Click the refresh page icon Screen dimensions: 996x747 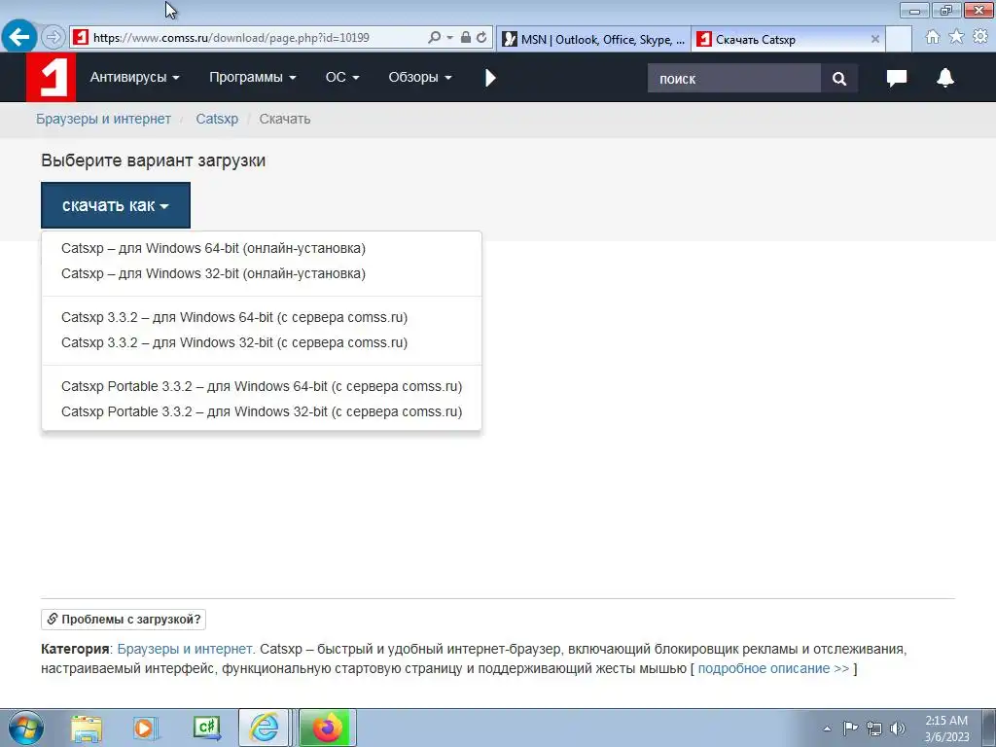[482, 38]
